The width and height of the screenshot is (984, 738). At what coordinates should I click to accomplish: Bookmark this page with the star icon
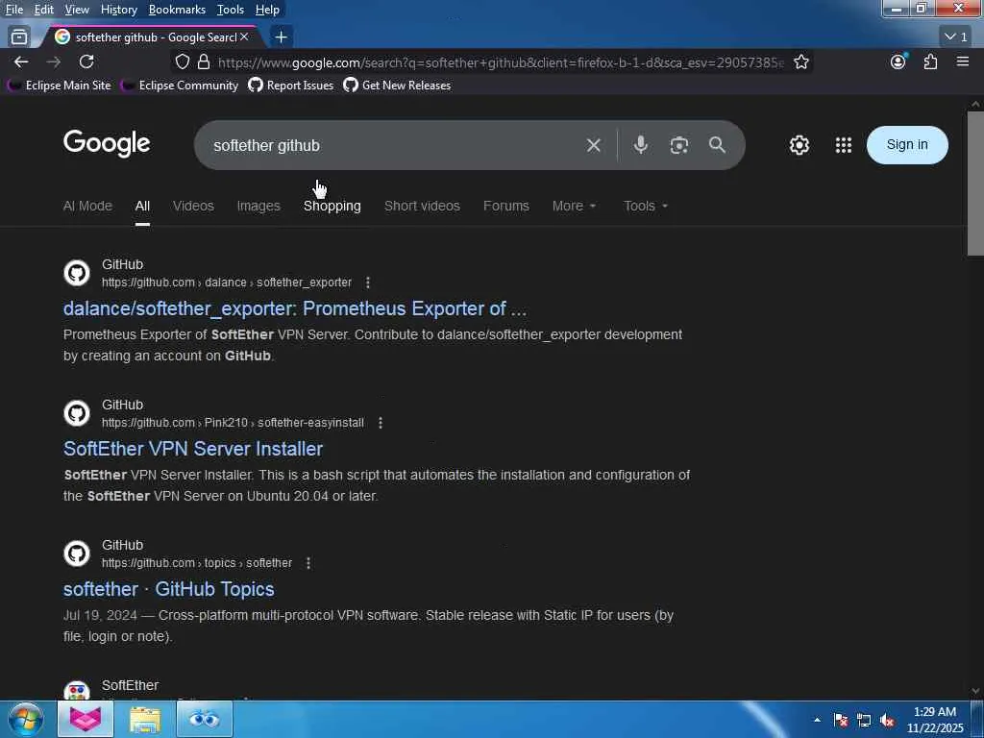pyautogui.click(x=800, y=61)
